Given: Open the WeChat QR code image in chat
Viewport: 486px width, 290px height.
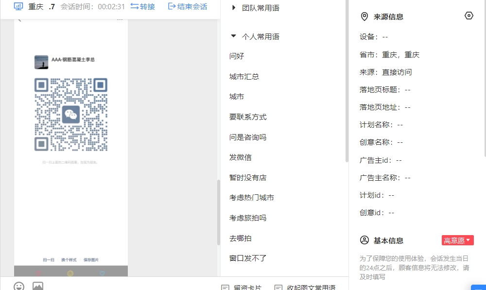Looking at the screenshot, I should pos(71,115).
